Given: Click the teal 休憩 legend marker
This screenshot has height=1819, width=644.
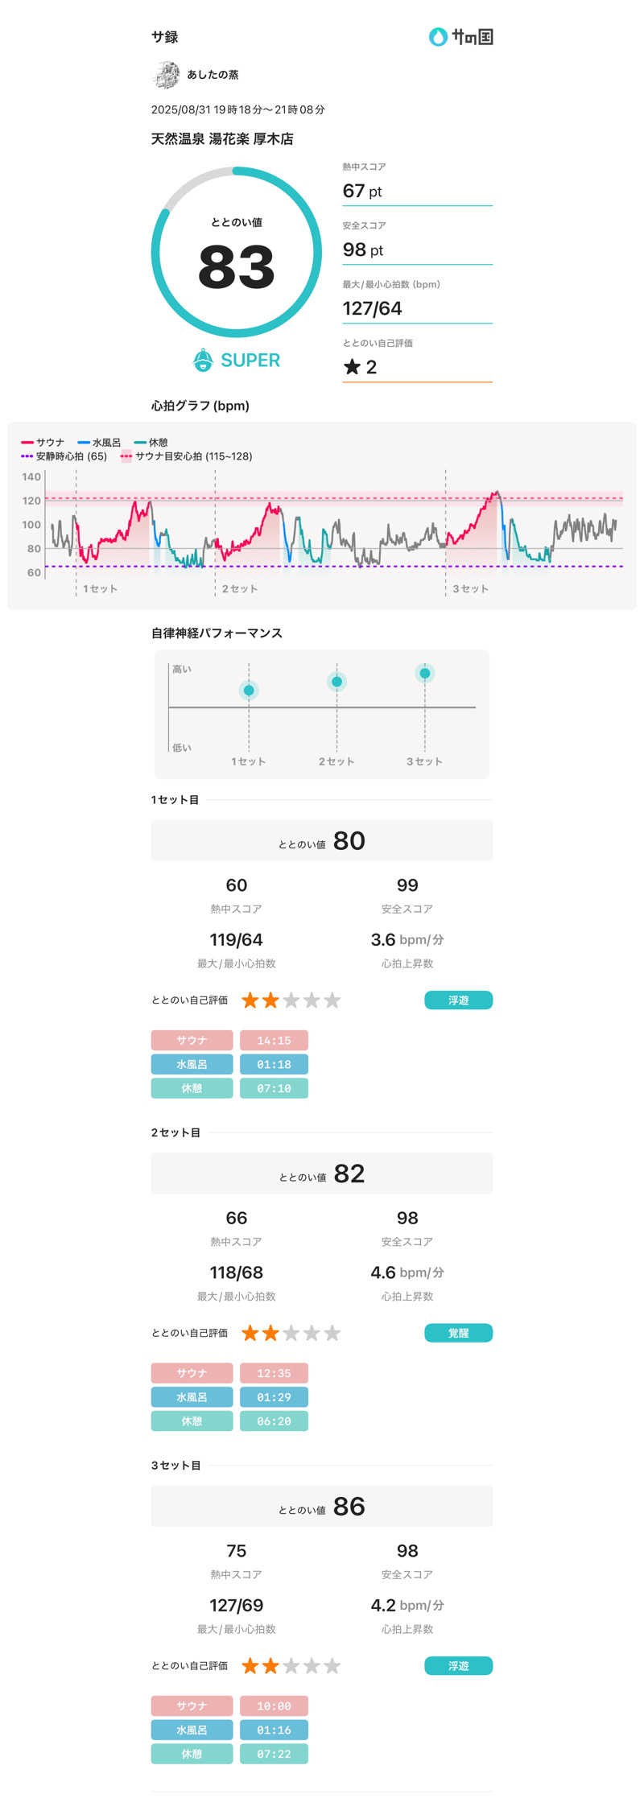Looking at the screenshot, I should (140, 443).
